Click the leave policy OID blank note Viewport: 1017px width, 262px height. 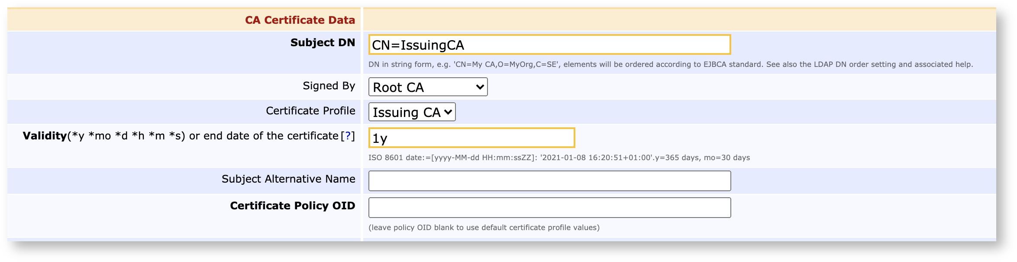484,227
